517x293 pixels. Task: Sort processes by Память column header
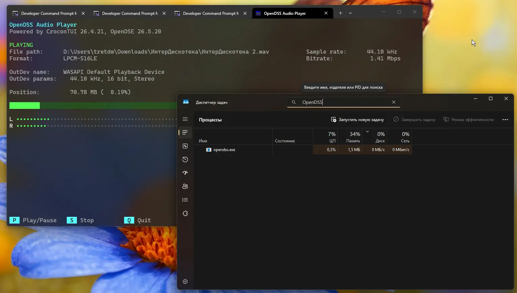[x=350, y=137]
